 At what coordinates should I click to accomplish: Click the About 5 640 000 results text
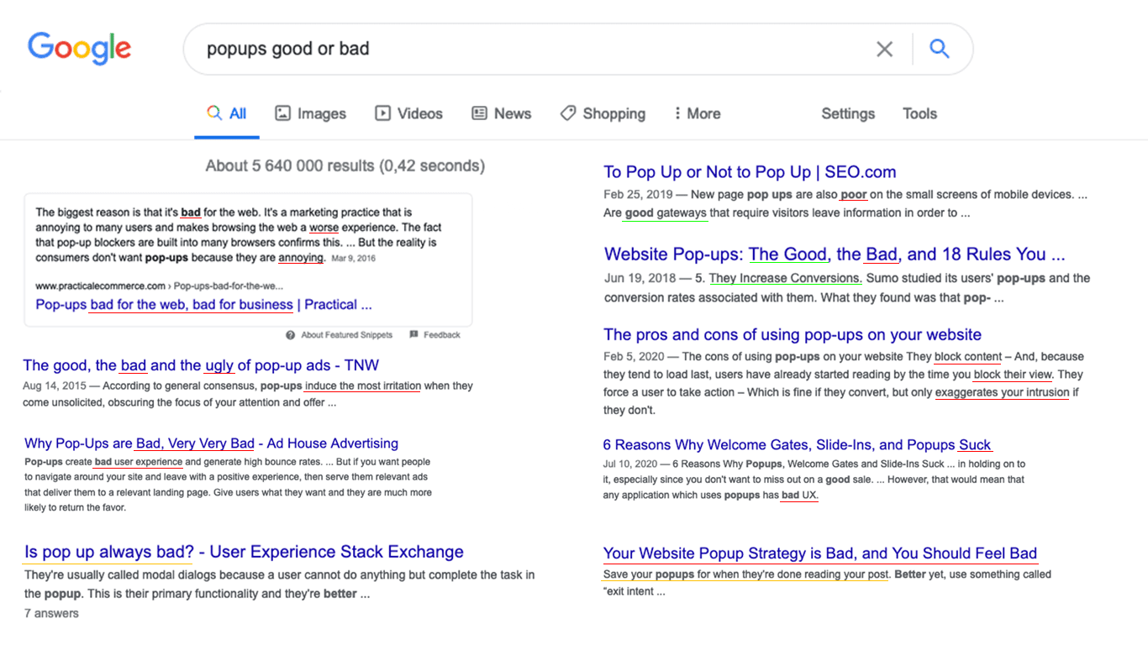(345, 165)
